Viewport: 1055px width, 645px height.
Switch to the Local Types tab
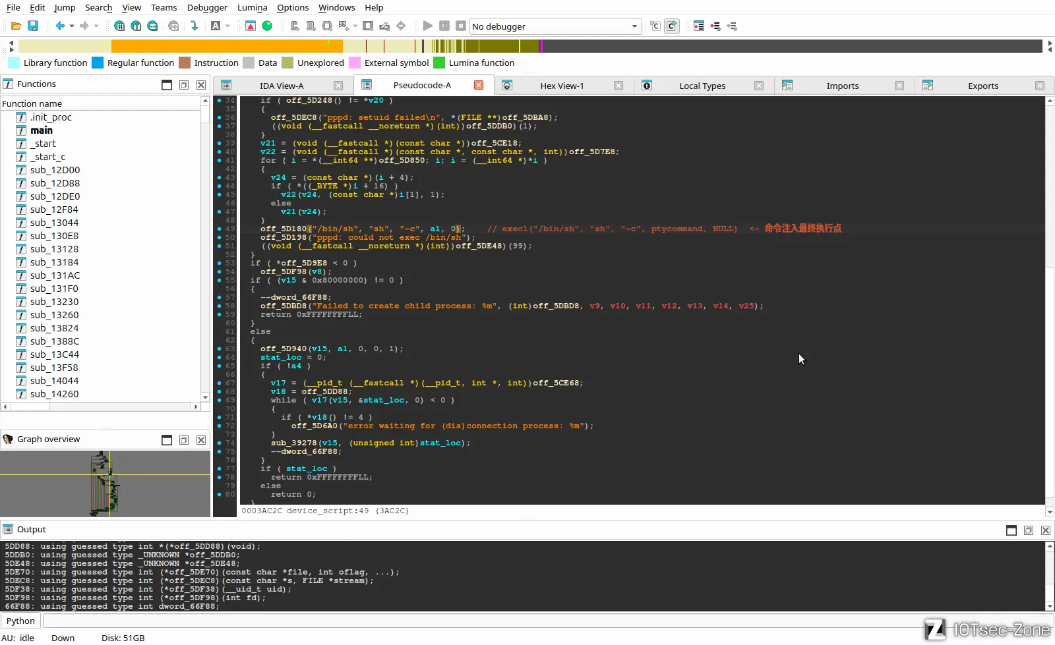(x=702, y=86)
